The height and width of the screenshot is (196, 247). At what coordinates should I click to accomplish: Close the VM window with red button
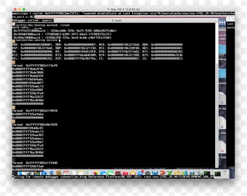pos(15,9)
